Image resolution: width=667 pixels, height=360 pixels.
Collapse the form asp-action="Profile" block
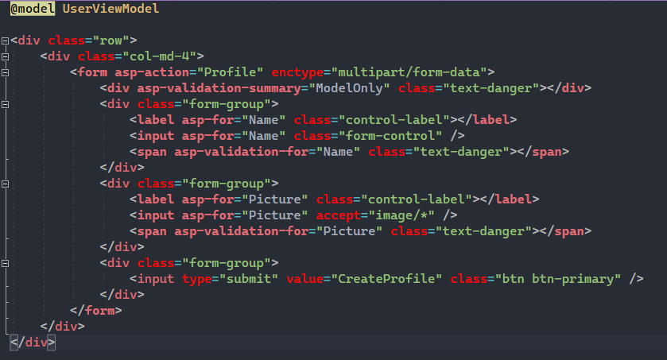click(x=5, y=72)
